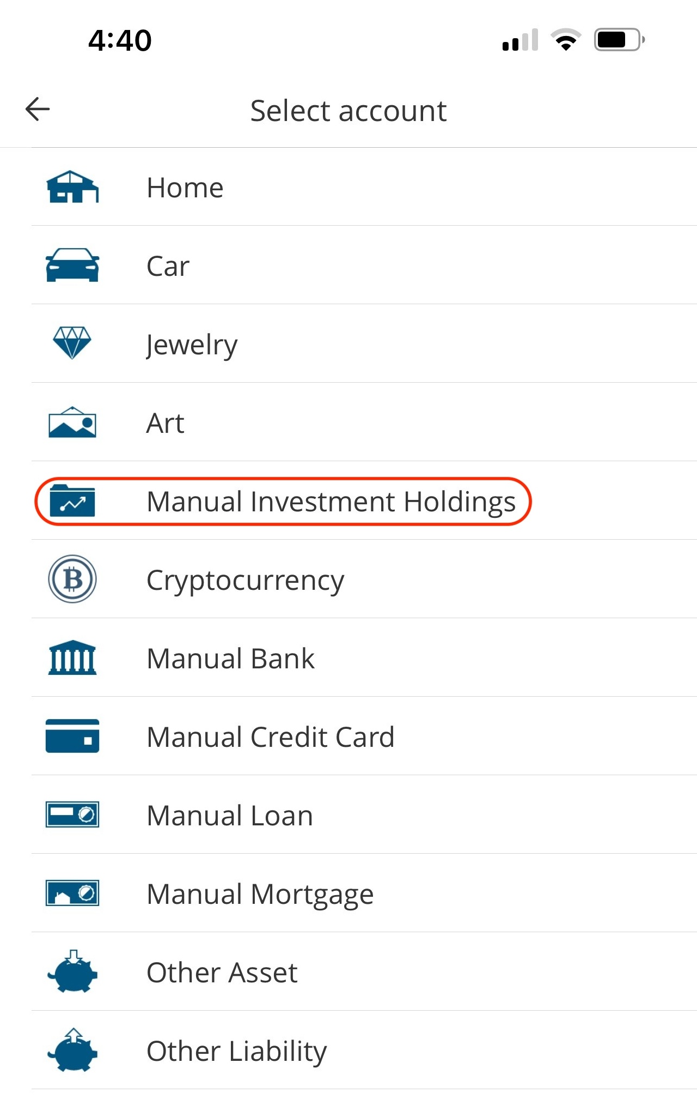Tap the Art picture icon
The width and height of the screenshot is (697, 1111).
(x=72, y=422)
